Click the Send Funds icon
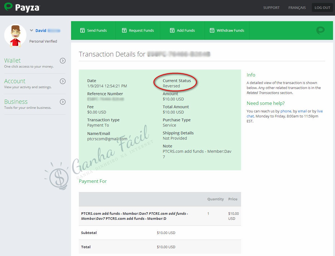The width and height of the screenshot is (335, 256). pyautogui.click(x=82, y=30)
